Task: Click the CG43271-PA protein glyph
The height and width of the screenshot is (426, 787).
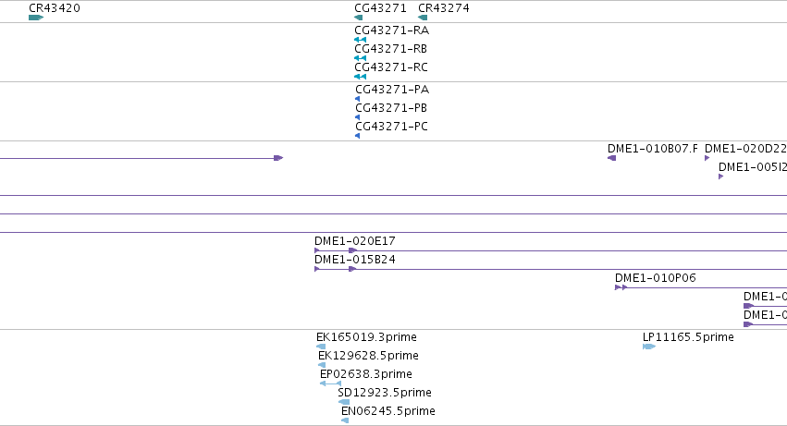Action: pyautogui.click(x=357, y=99)
